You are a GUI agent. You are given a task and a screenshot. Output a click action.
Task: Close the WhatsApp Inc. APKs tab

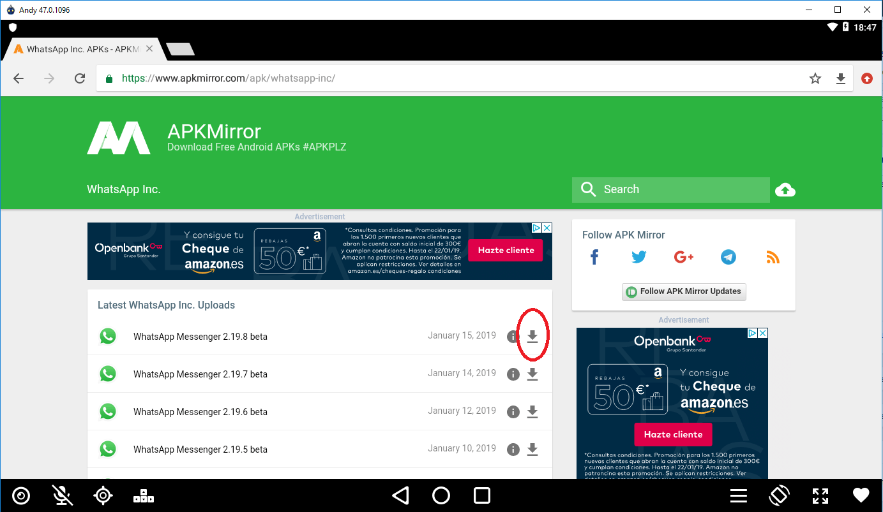149,48
